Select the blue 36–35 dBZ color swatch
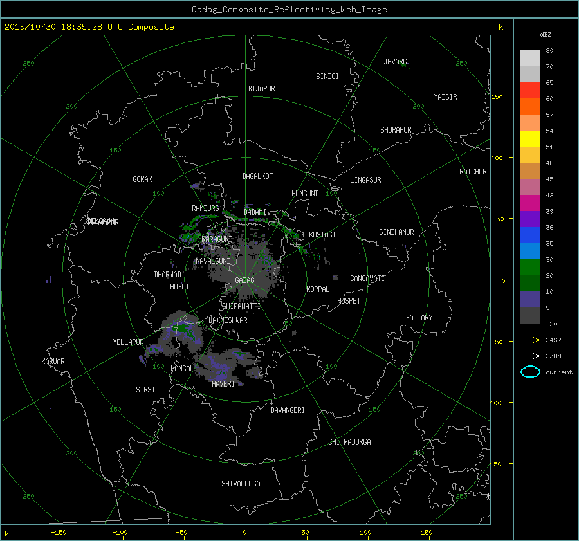 [530, 235]
